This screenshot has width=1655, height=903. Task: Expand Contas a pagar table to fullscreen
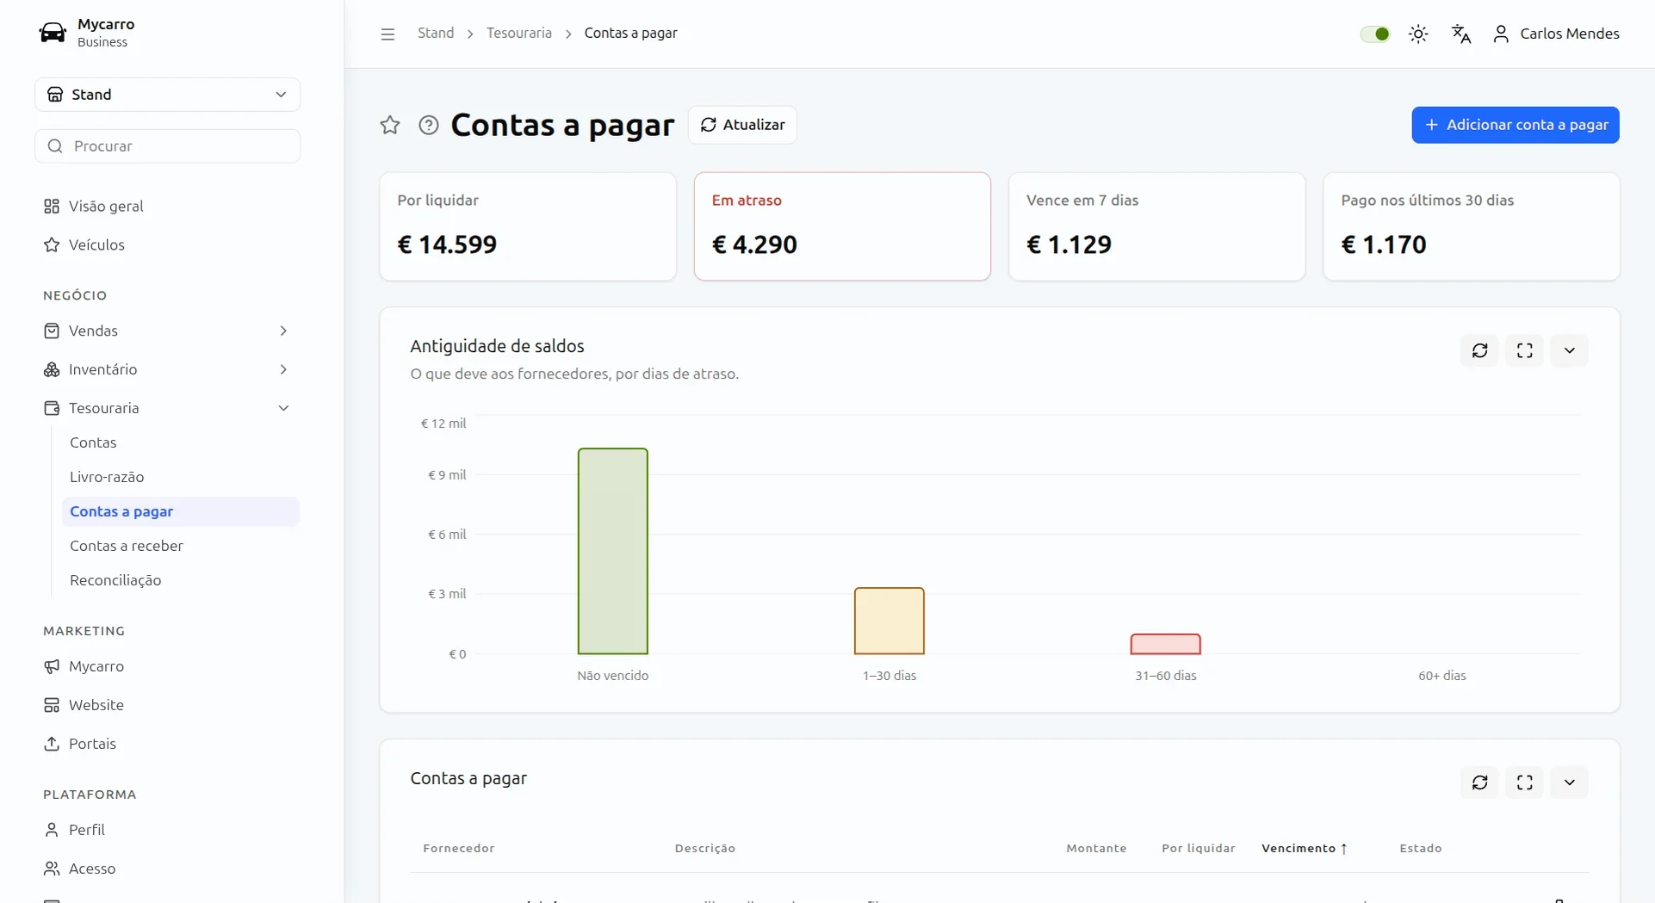tap(1525, 782)
